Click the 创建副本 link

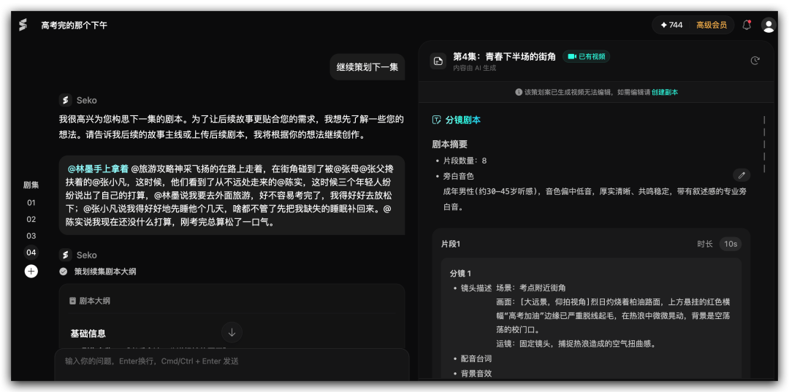[665, 93]
